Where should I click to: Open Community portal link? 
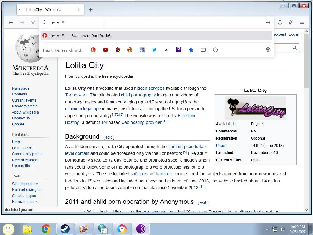click(27, 154)
